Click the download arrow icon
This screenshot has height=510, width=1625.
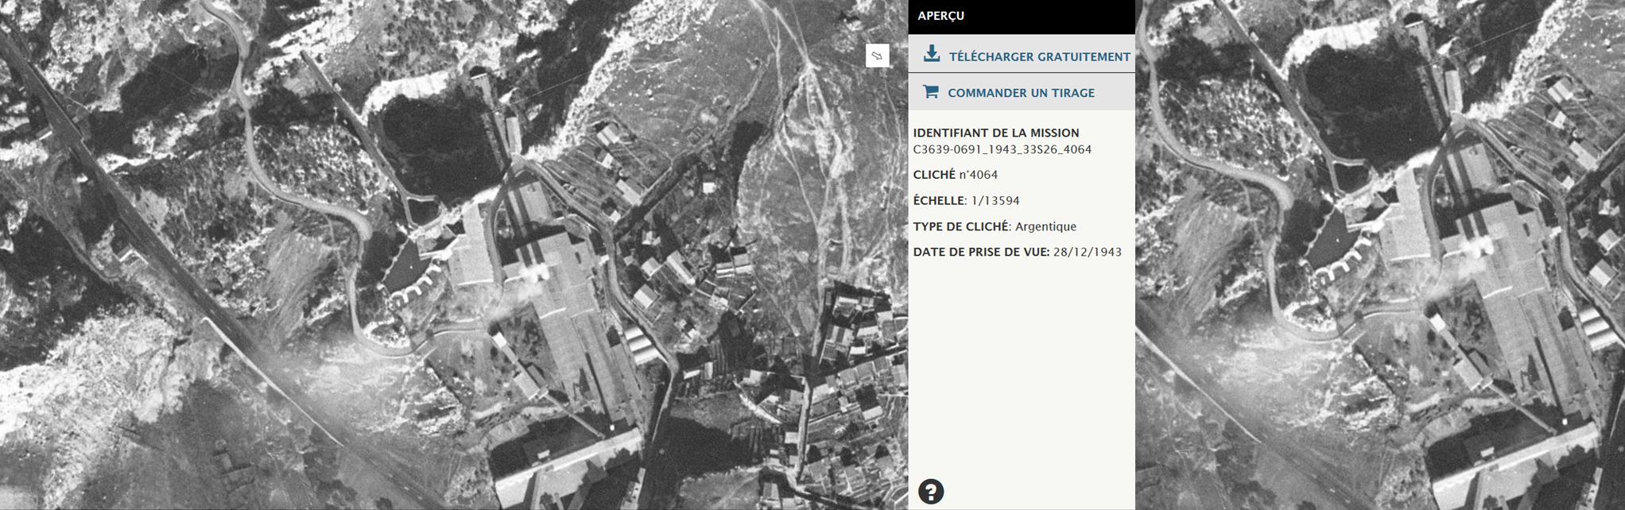click(932, 54)
